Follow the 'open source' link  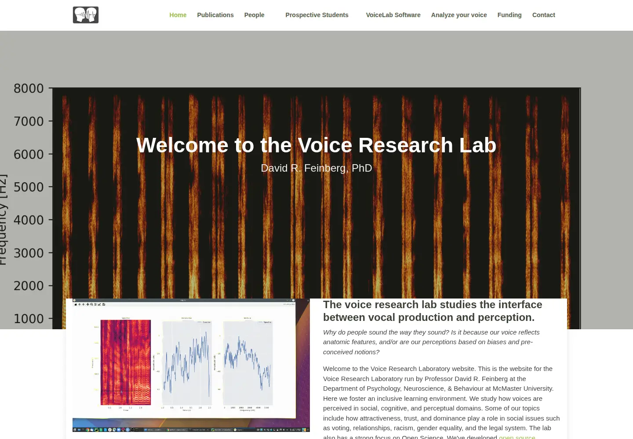[x=517, y=437]
